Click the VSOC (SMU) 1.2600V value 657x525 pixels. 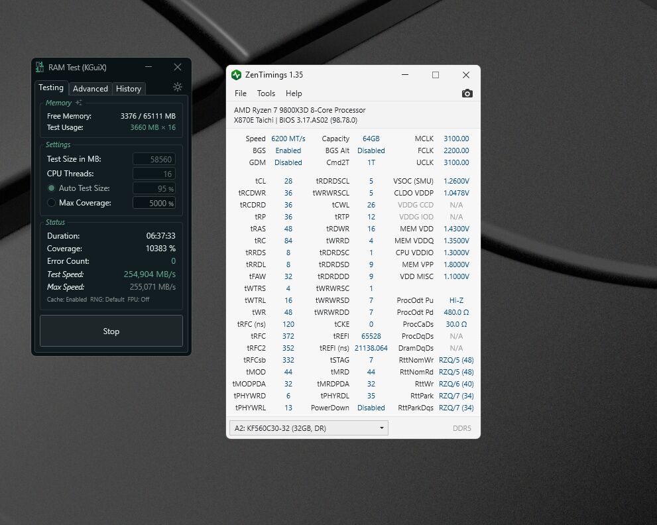456,181
